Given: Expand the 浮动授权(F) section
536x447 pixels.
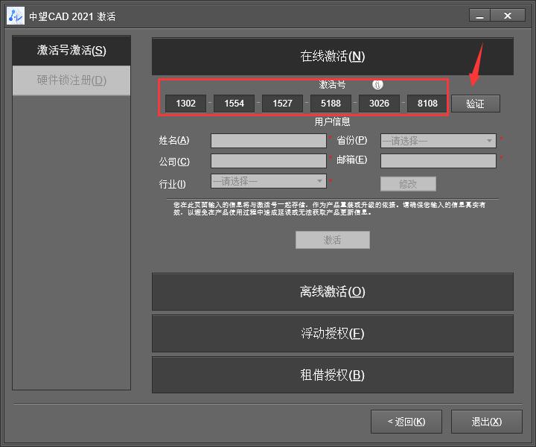Looking at the screenshot, I should click(x=333, y=333).
